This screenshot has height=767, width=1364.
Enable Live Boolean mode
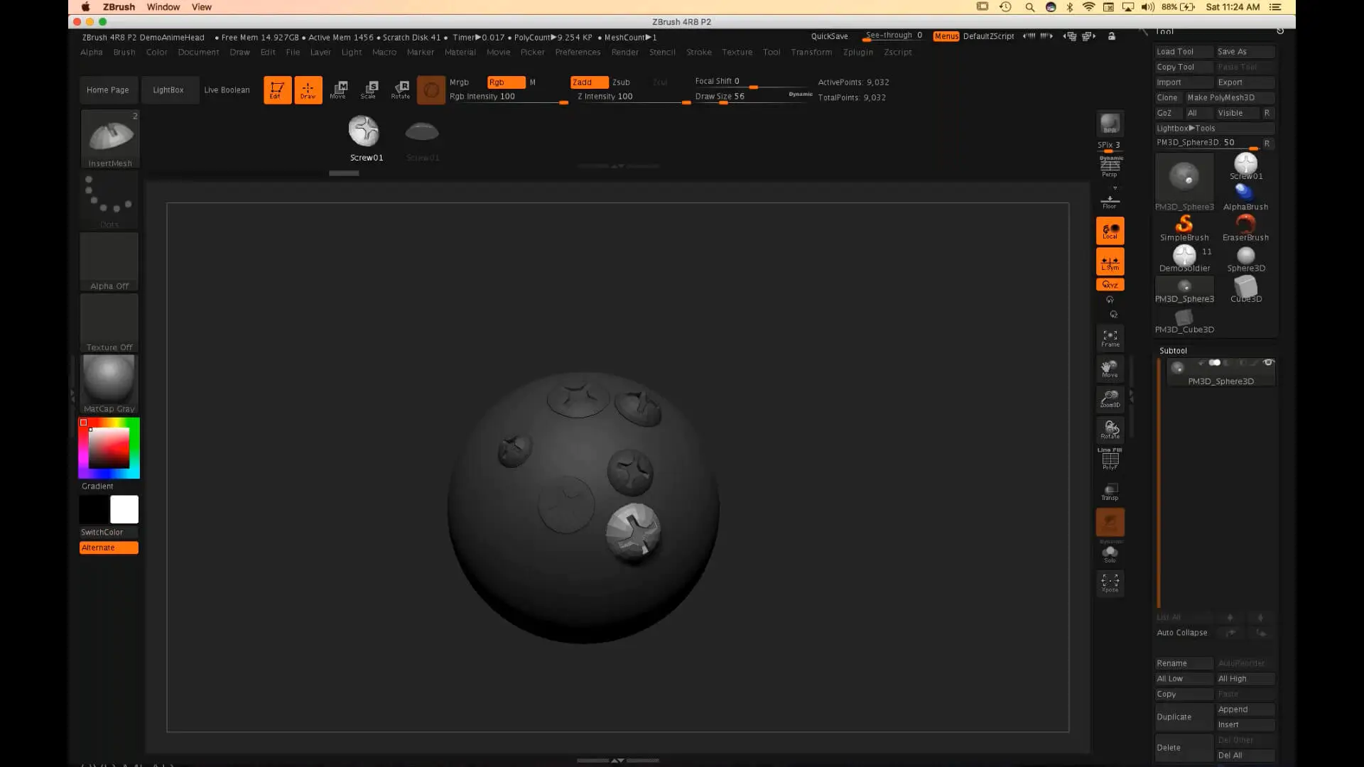pyautogui.click(x=227, y=90)
